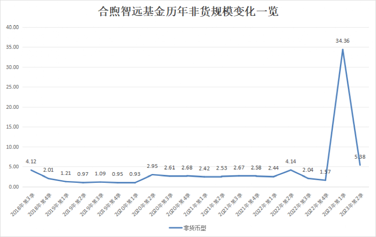Click the data label 2.53
Image resolution: width=376 pixels, height=237 pixels.
click(221, 168)
